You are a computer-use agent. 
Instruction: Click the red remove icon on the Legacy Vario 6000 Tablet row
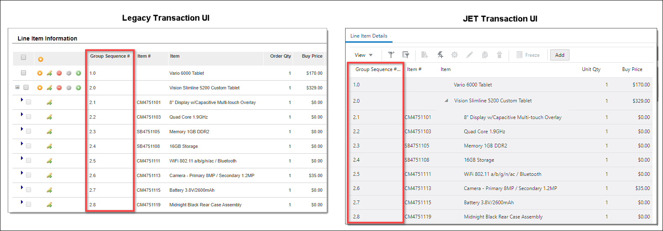pyautogui.click(x=59, y=73)
